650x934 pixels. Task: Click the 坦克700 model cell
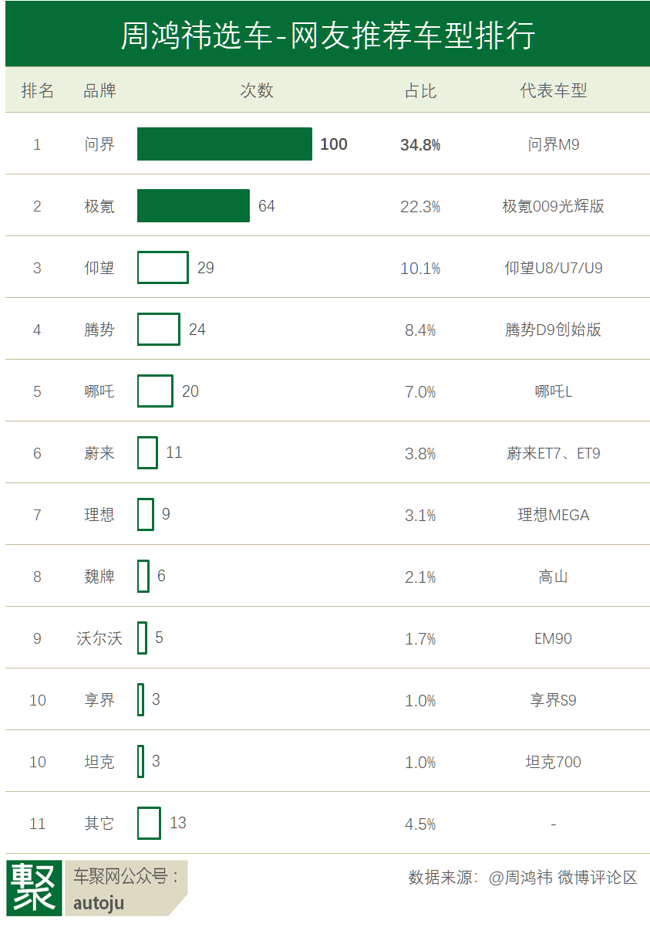coord(553,762)
